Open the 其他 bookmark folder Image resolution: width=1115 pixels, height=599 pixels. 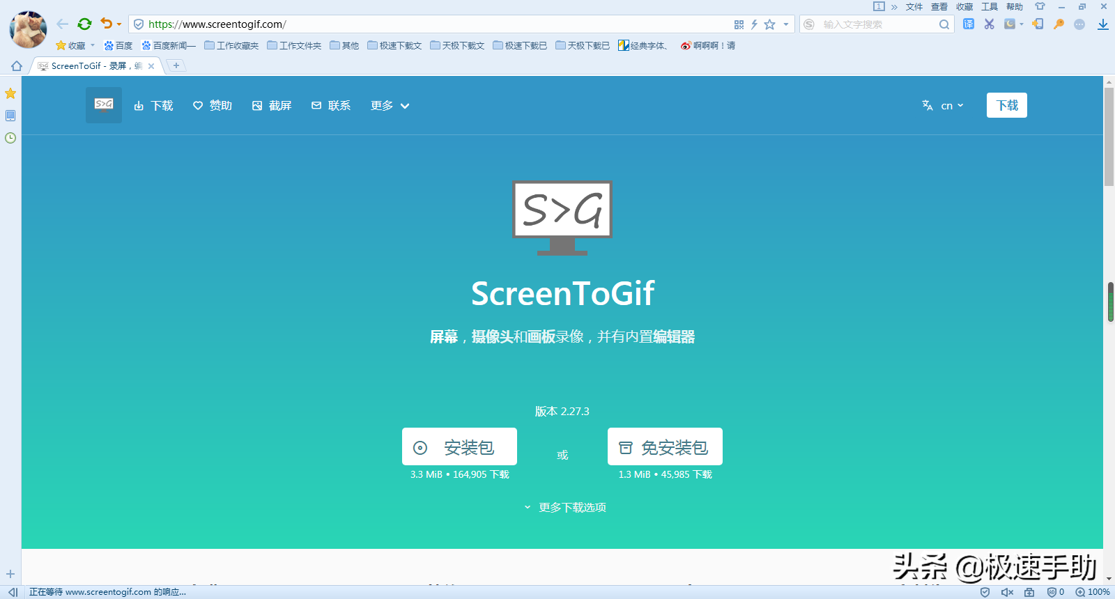point(344,45)
